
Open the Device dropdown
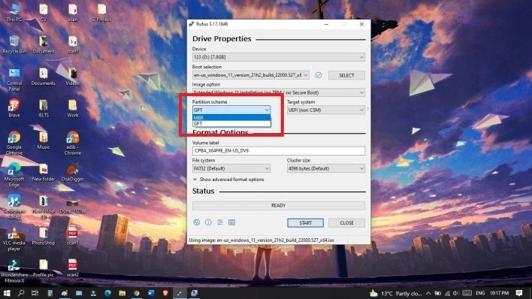click(x=279, y=57)
